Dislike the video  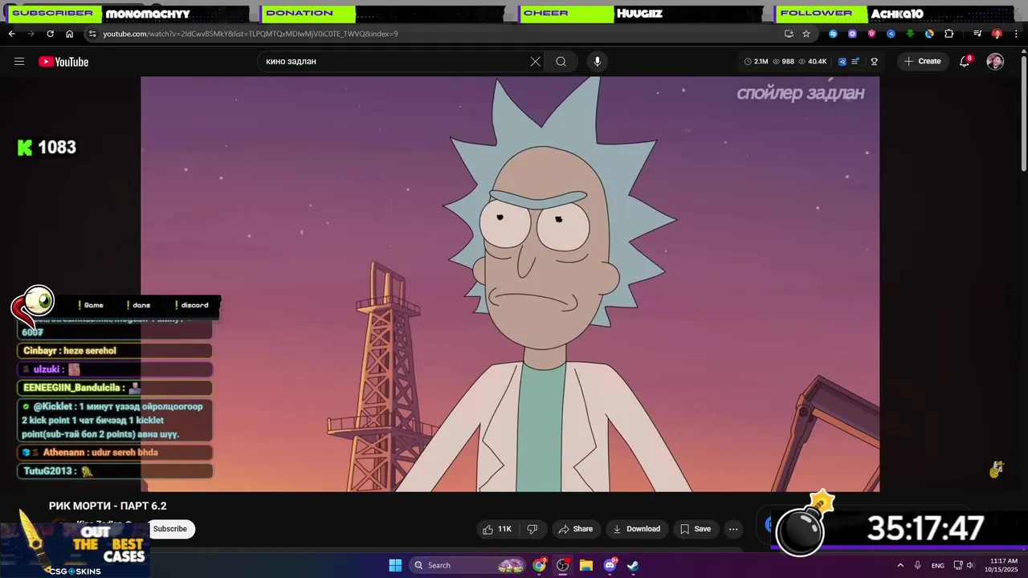tap(532, 529)
